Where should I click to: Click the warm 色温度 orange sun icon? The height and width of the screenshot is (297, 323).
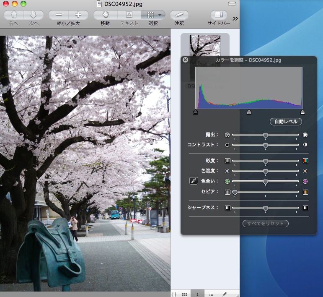[x=305, y=171]
